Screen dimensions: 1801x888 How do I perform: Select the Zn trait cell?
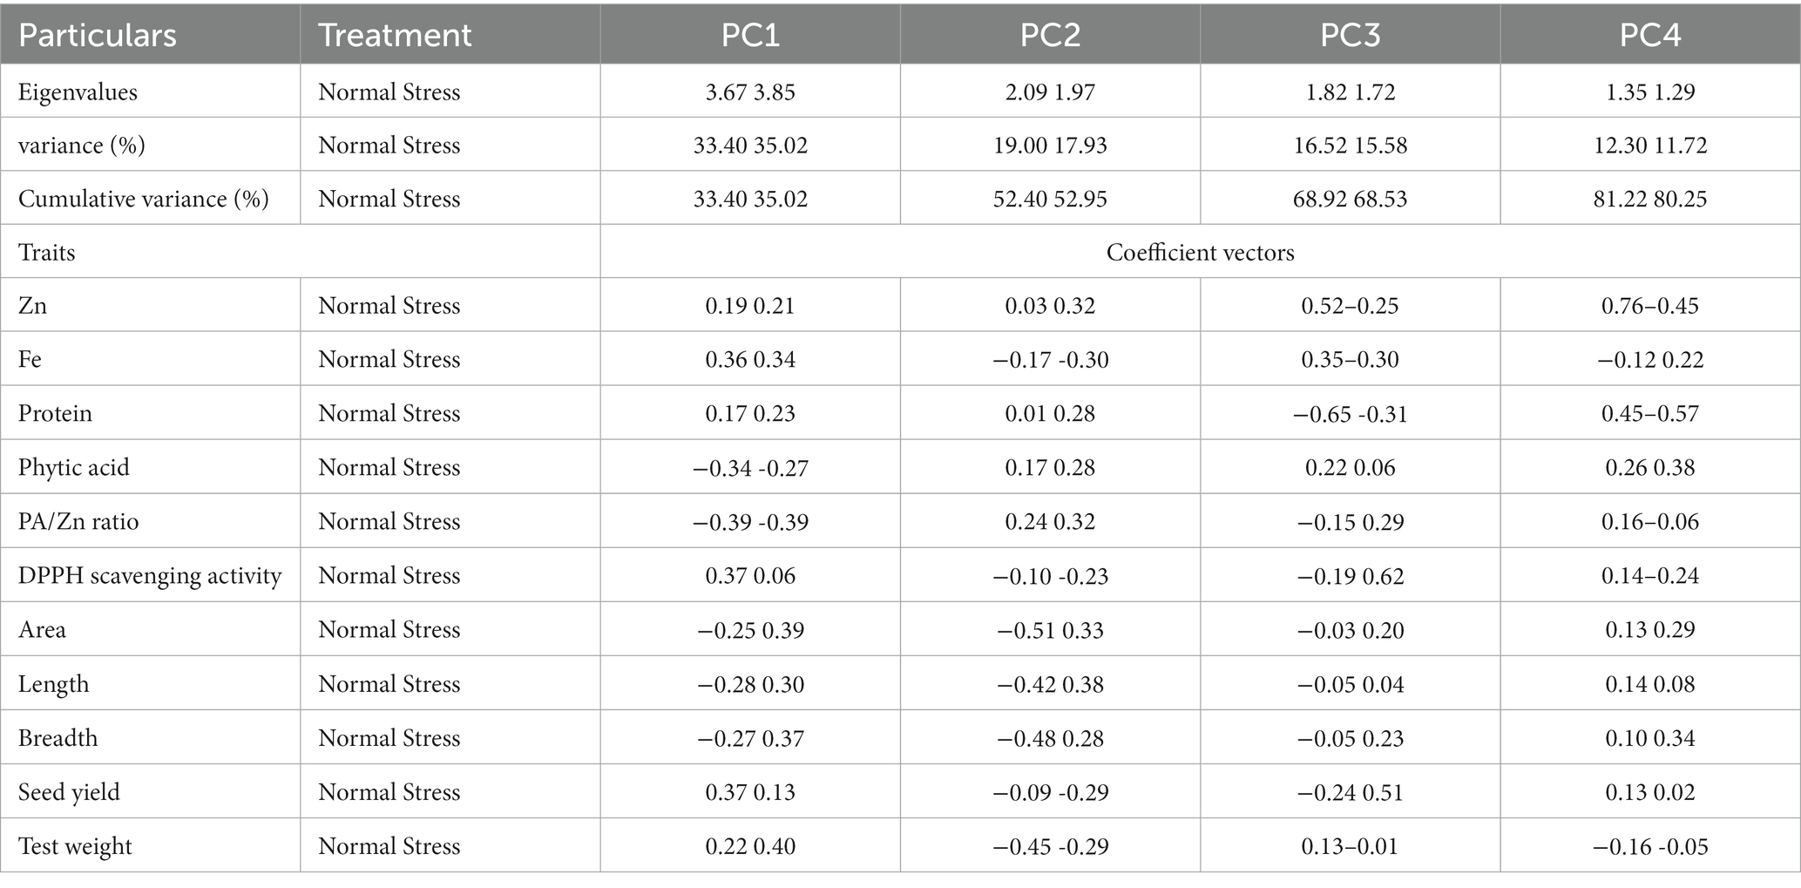click(x=32, y=306)
